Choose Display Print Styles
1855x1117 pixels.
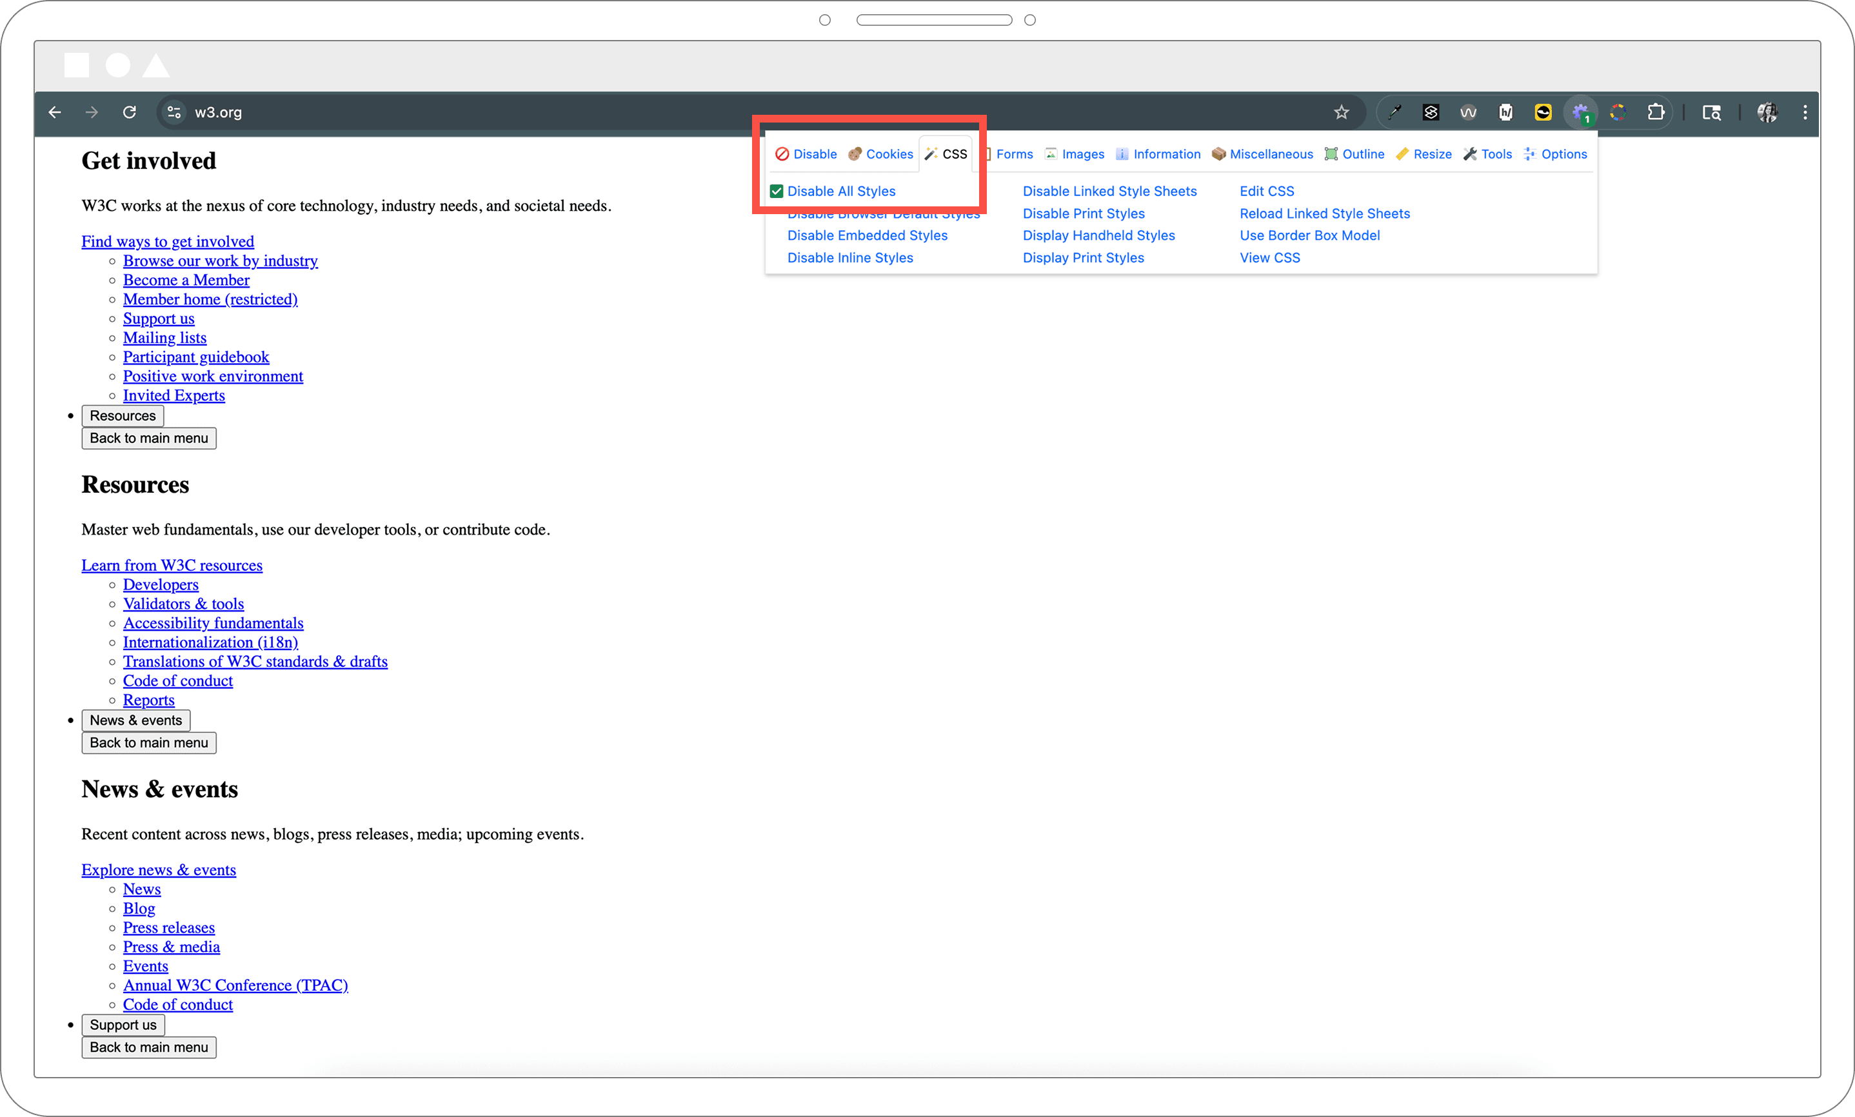(x=1083, y=258)
